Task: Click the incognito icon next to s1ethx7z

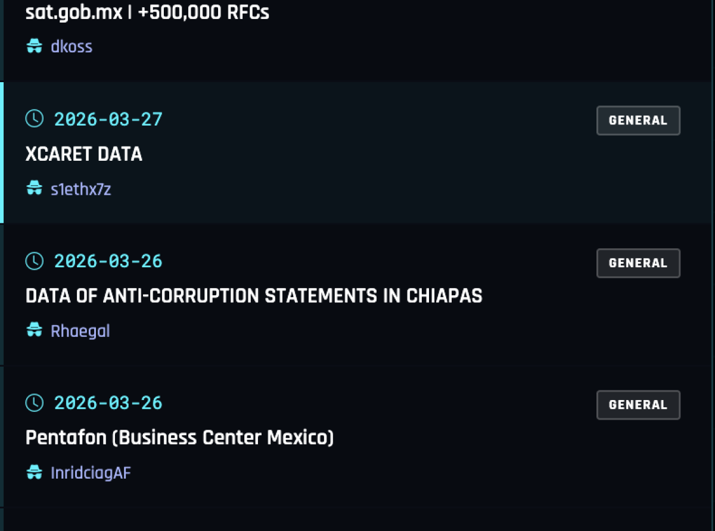Action: tap(35, 189)
